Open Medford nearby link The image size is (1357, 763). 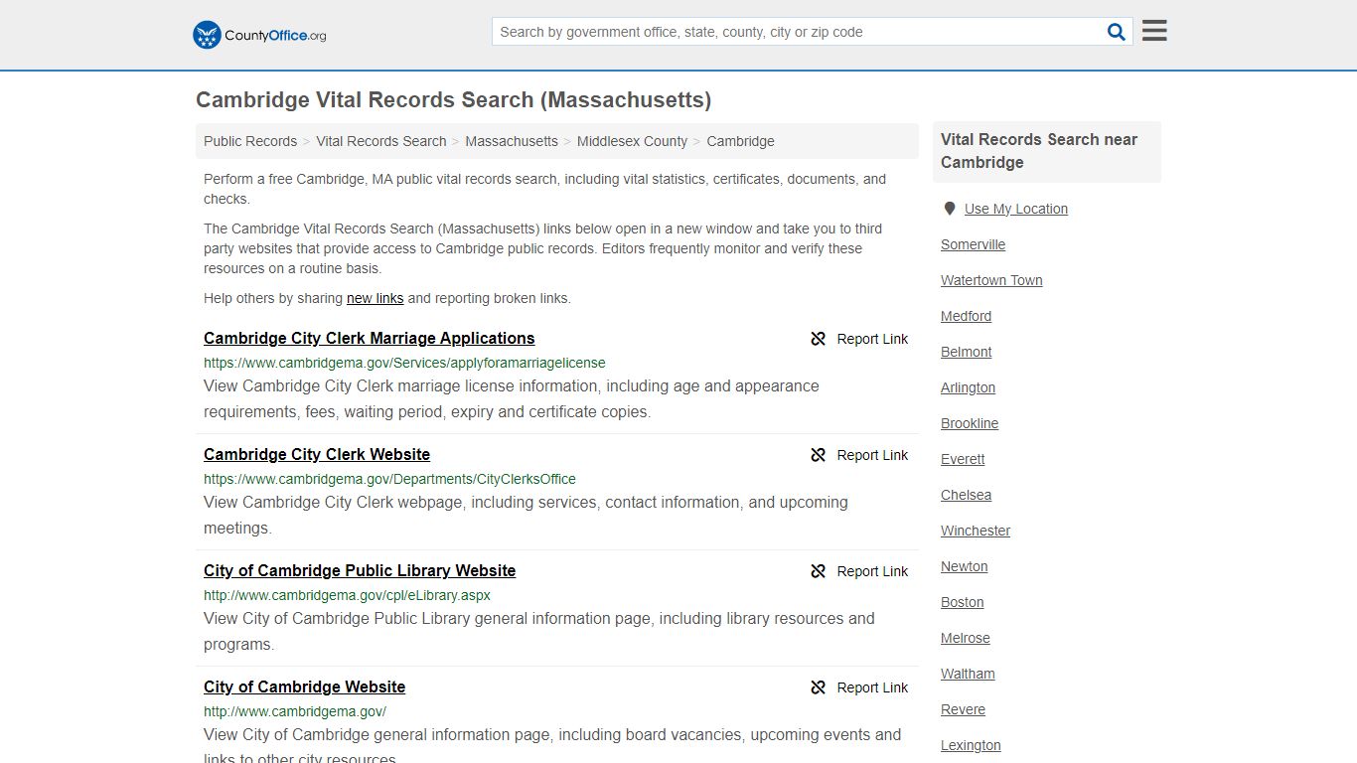tap(966, 316)
